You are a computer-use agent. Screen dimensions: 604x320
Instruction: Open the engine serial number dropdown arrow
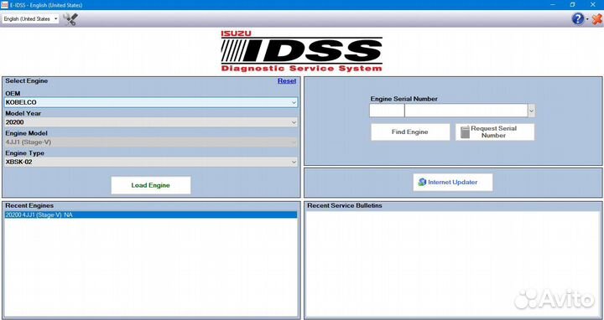pos(532,111)
